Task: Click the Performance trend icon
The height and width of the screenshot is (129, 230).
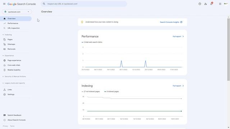Action: coord(5,23)
